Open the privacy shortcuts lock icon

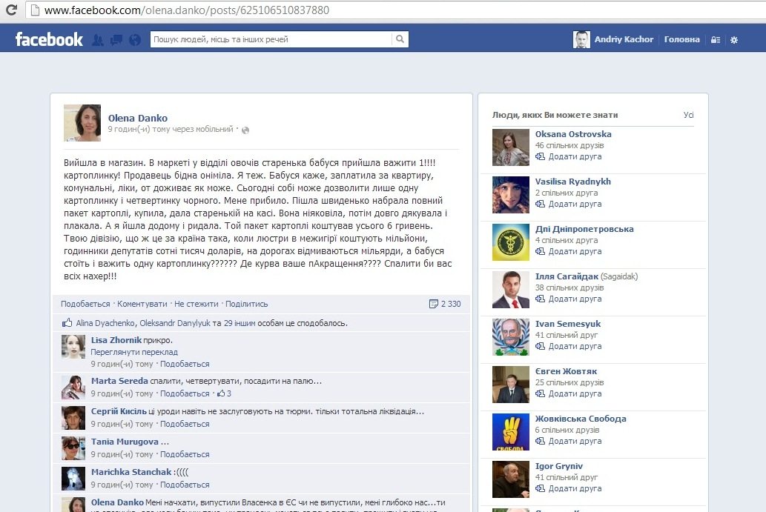tap(716, 40)
